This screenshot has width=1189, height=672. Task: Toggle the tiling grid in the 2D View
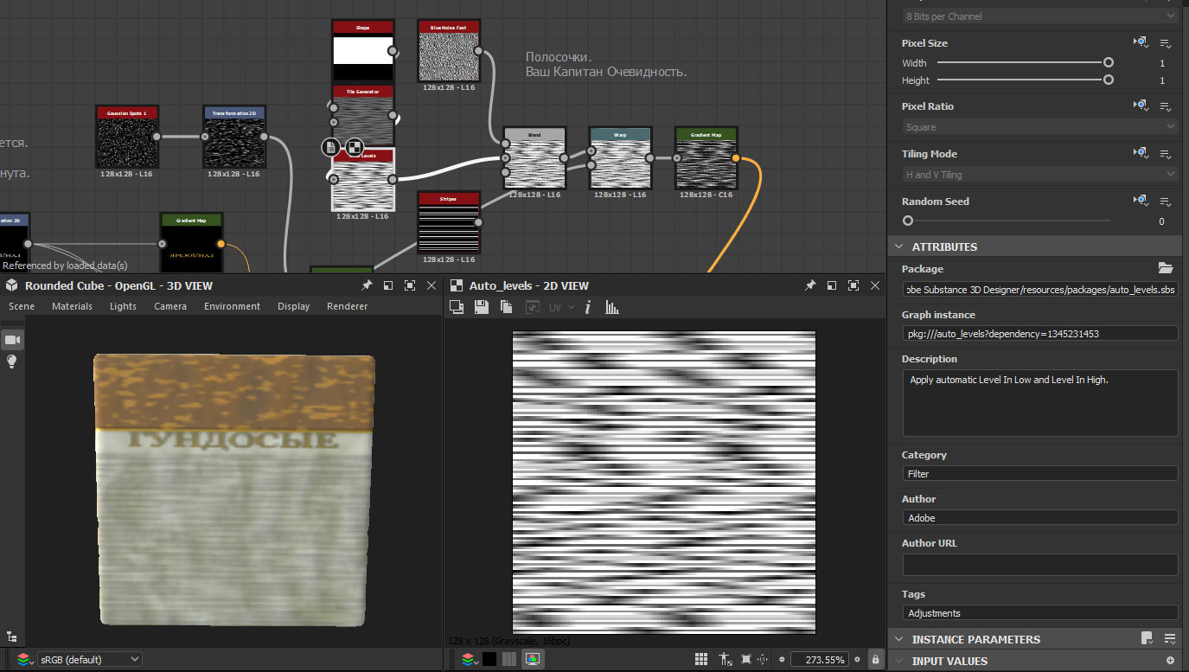pyautogui.click(x=701, y=659)
